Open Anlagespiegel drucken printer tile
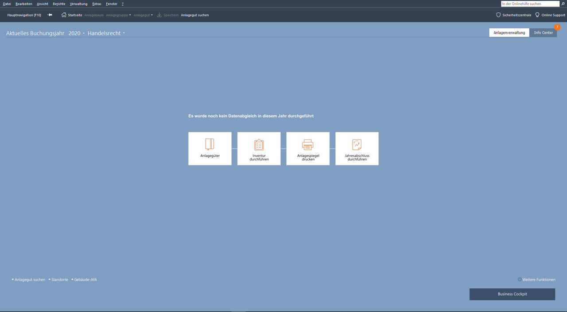The width and height of the screenshot is (567, 312). (308, 149)
